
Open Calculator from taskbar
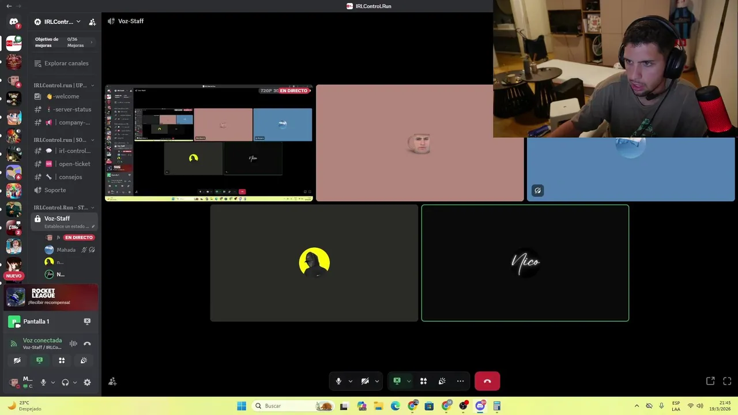[x=497, y=406]
